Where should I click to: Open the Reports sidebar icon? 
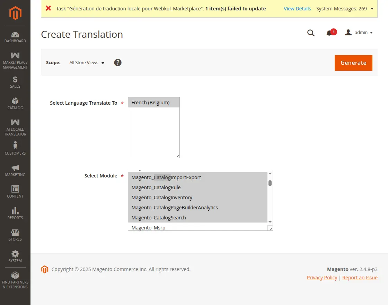pos(15,213)
